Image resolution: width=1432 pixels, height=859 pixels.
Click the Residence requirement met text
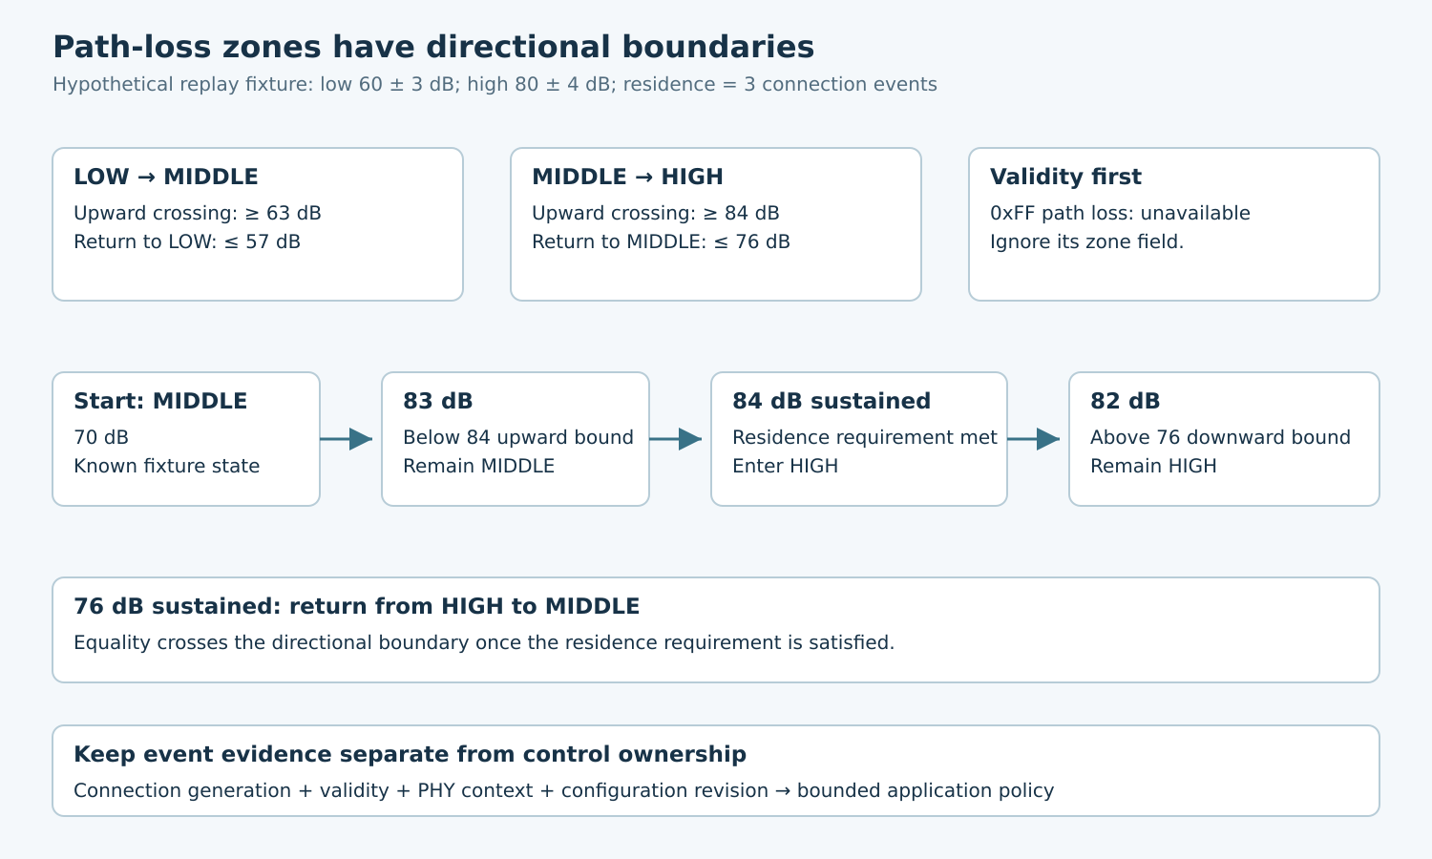pyautogui.click(x=865, y=437)
